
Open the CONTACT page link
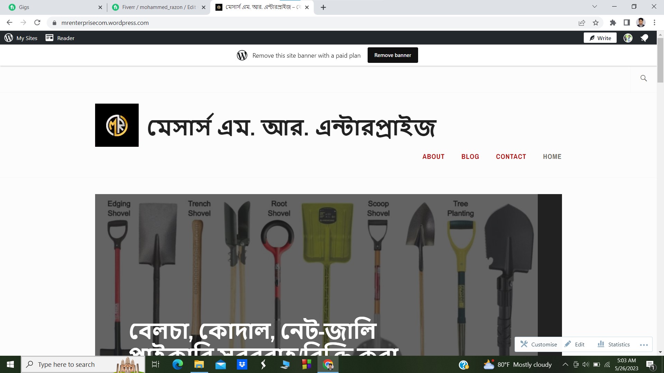pos(511,157)
